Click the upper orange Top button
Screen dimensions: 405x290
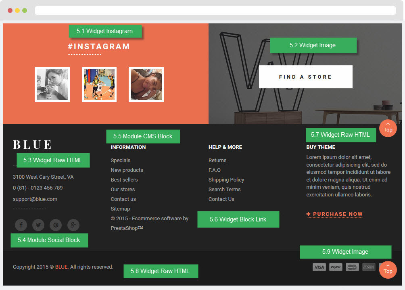point(388,128)
